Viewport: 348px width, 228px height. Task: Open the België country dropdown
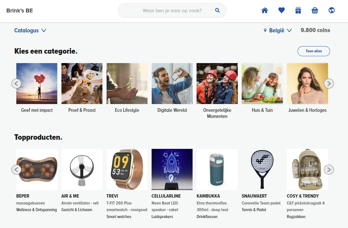pyautogui.click(x=278, y=30)
